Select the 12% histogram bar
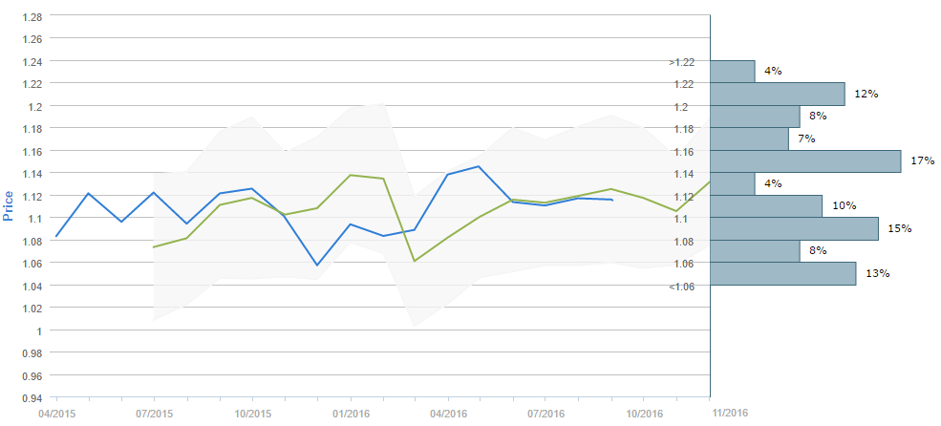This screenshot has height=426, width=941. [x=778, y=94]
